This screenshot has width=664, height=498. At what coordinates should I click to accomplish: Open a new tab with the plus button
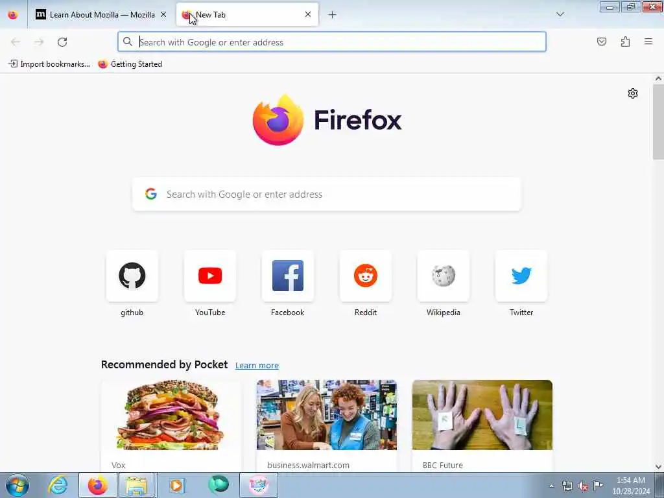click(x=333, y=15)
